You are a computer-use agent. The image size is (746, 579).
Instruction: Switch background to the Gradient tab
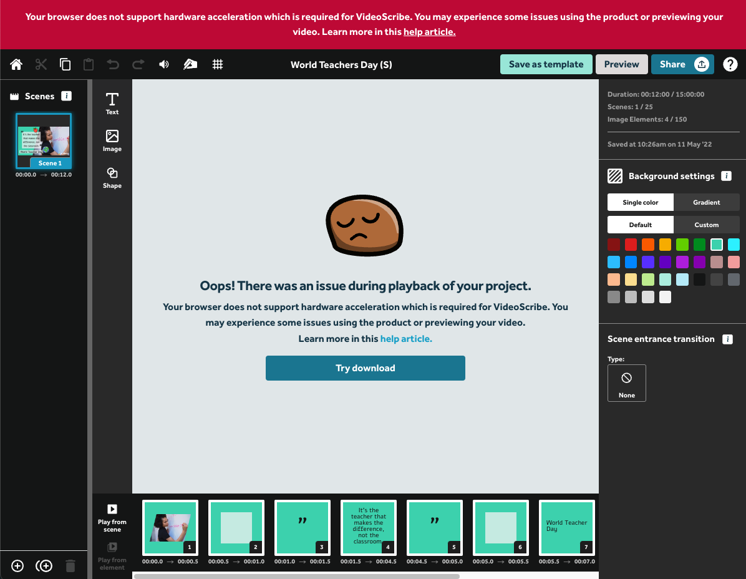pos(707,202)
